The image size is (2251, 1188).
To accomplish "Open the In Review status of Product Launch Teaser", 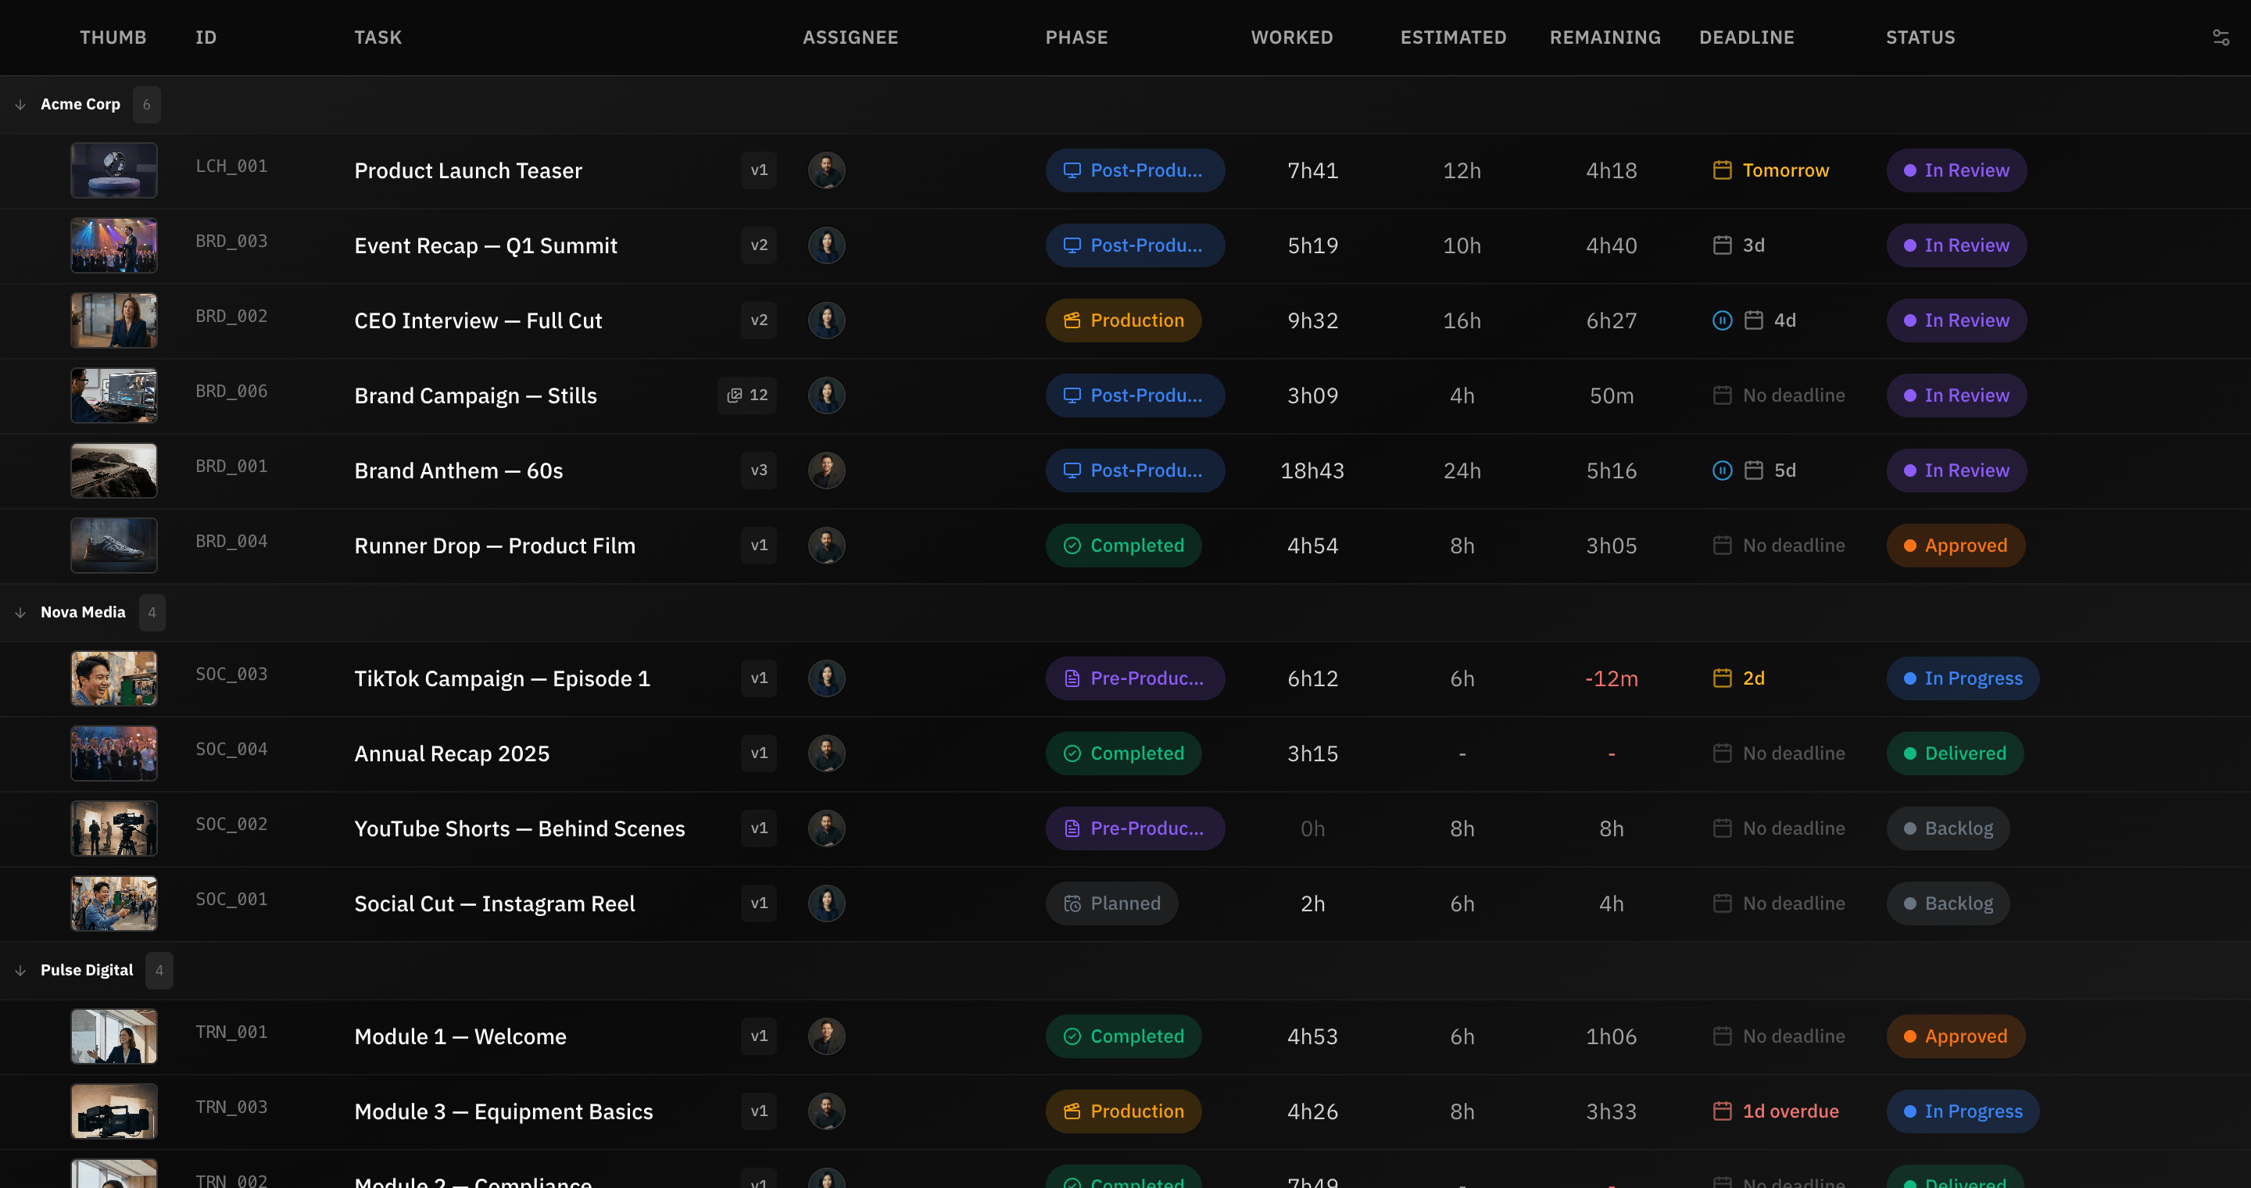I will pyautogui.click(x=1956, y=170).
